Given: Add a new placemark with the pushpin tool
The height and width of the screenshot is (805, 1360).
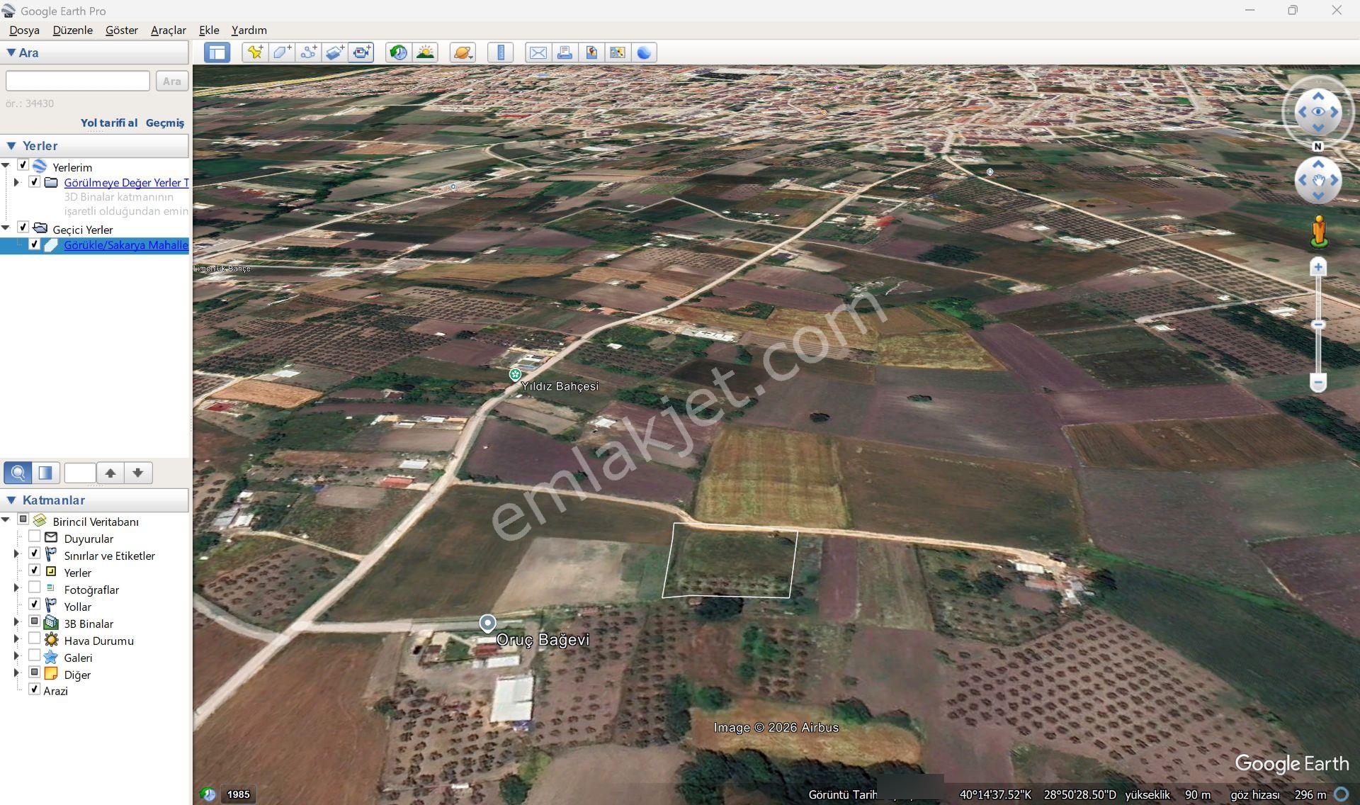Looking at the screenshot, I should [x=255, y=52].
